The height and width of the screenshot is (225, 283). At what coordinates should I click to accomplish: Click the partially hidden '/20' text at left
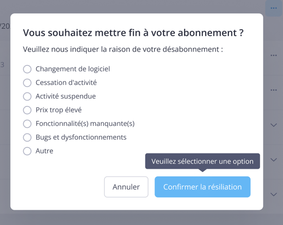[x=5, y=26]
